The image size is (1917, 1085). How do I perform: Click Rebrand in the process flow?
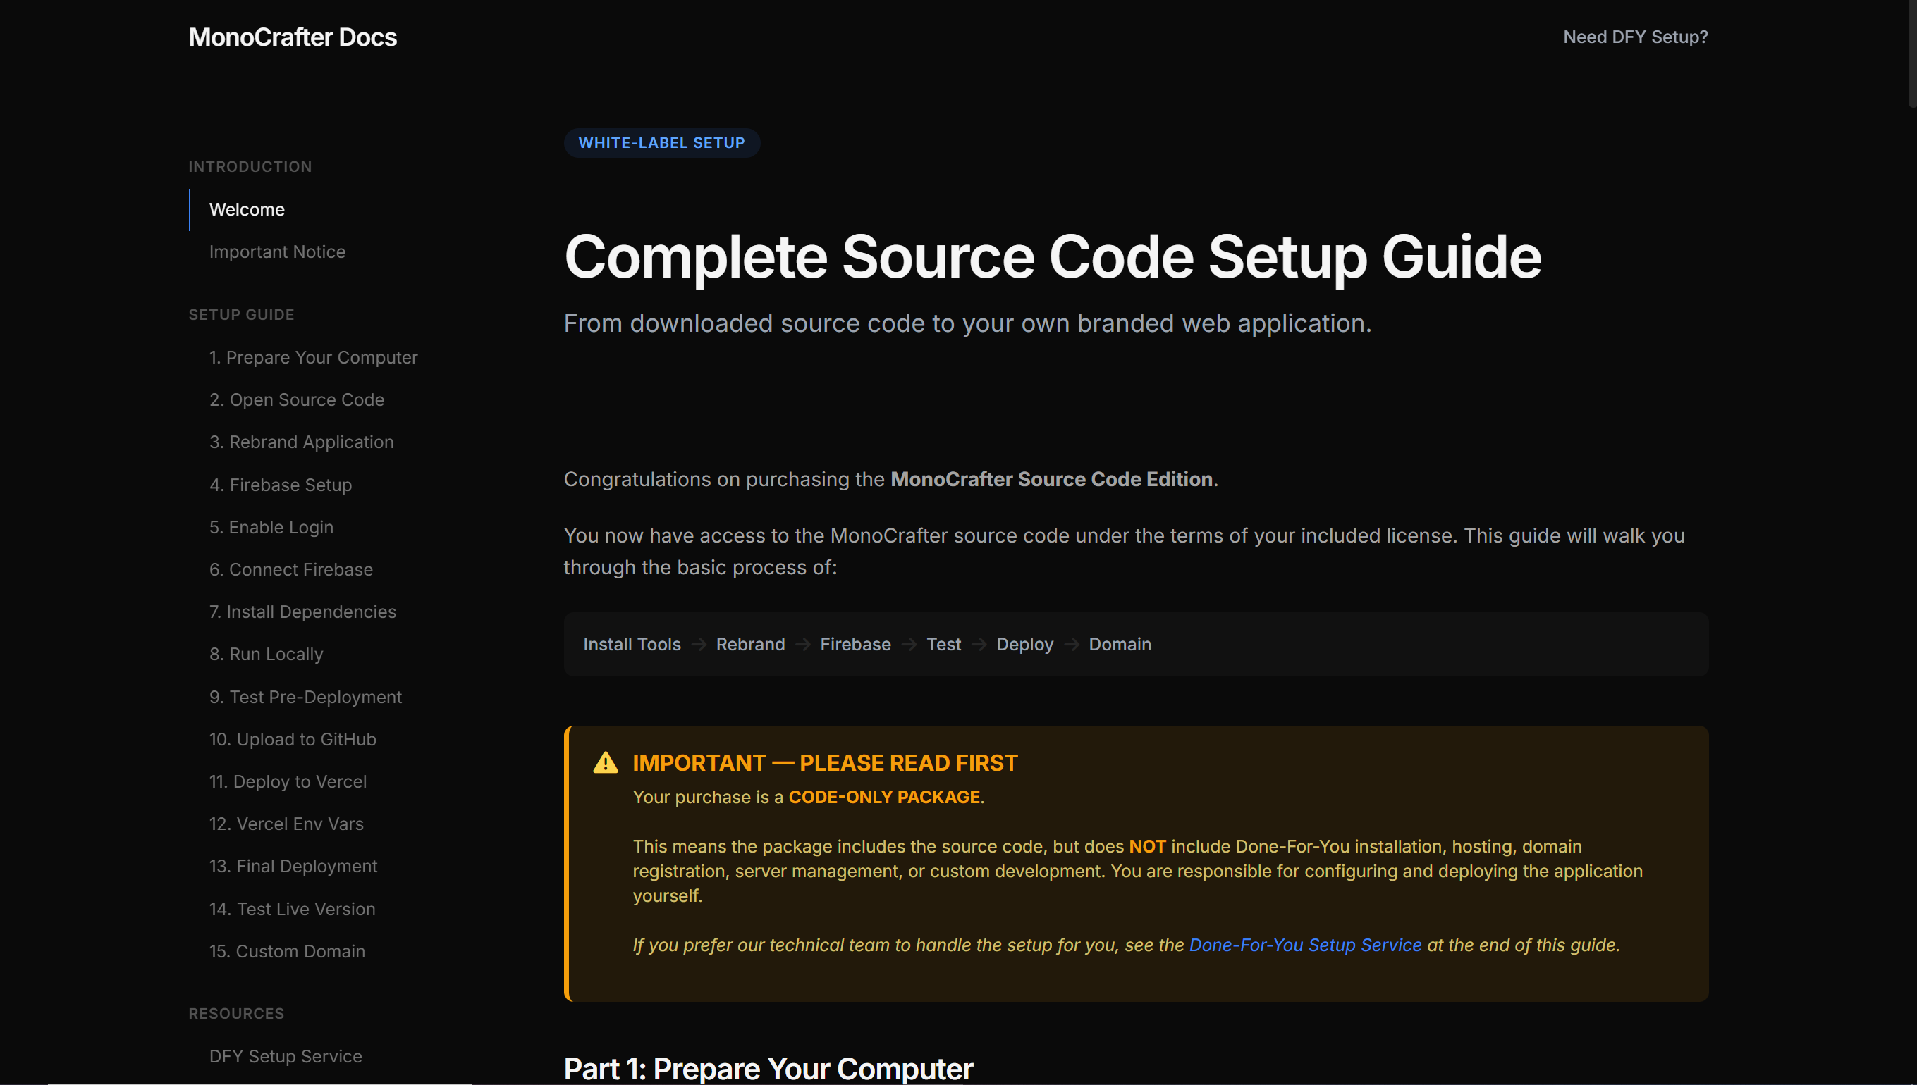click(x=750, y=645)
